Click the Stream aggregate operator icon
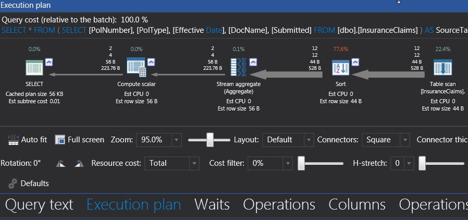The image size is (468, 220). 239,69
